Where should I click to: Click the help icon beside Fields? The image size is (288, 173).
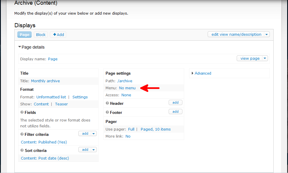[22, 112]
